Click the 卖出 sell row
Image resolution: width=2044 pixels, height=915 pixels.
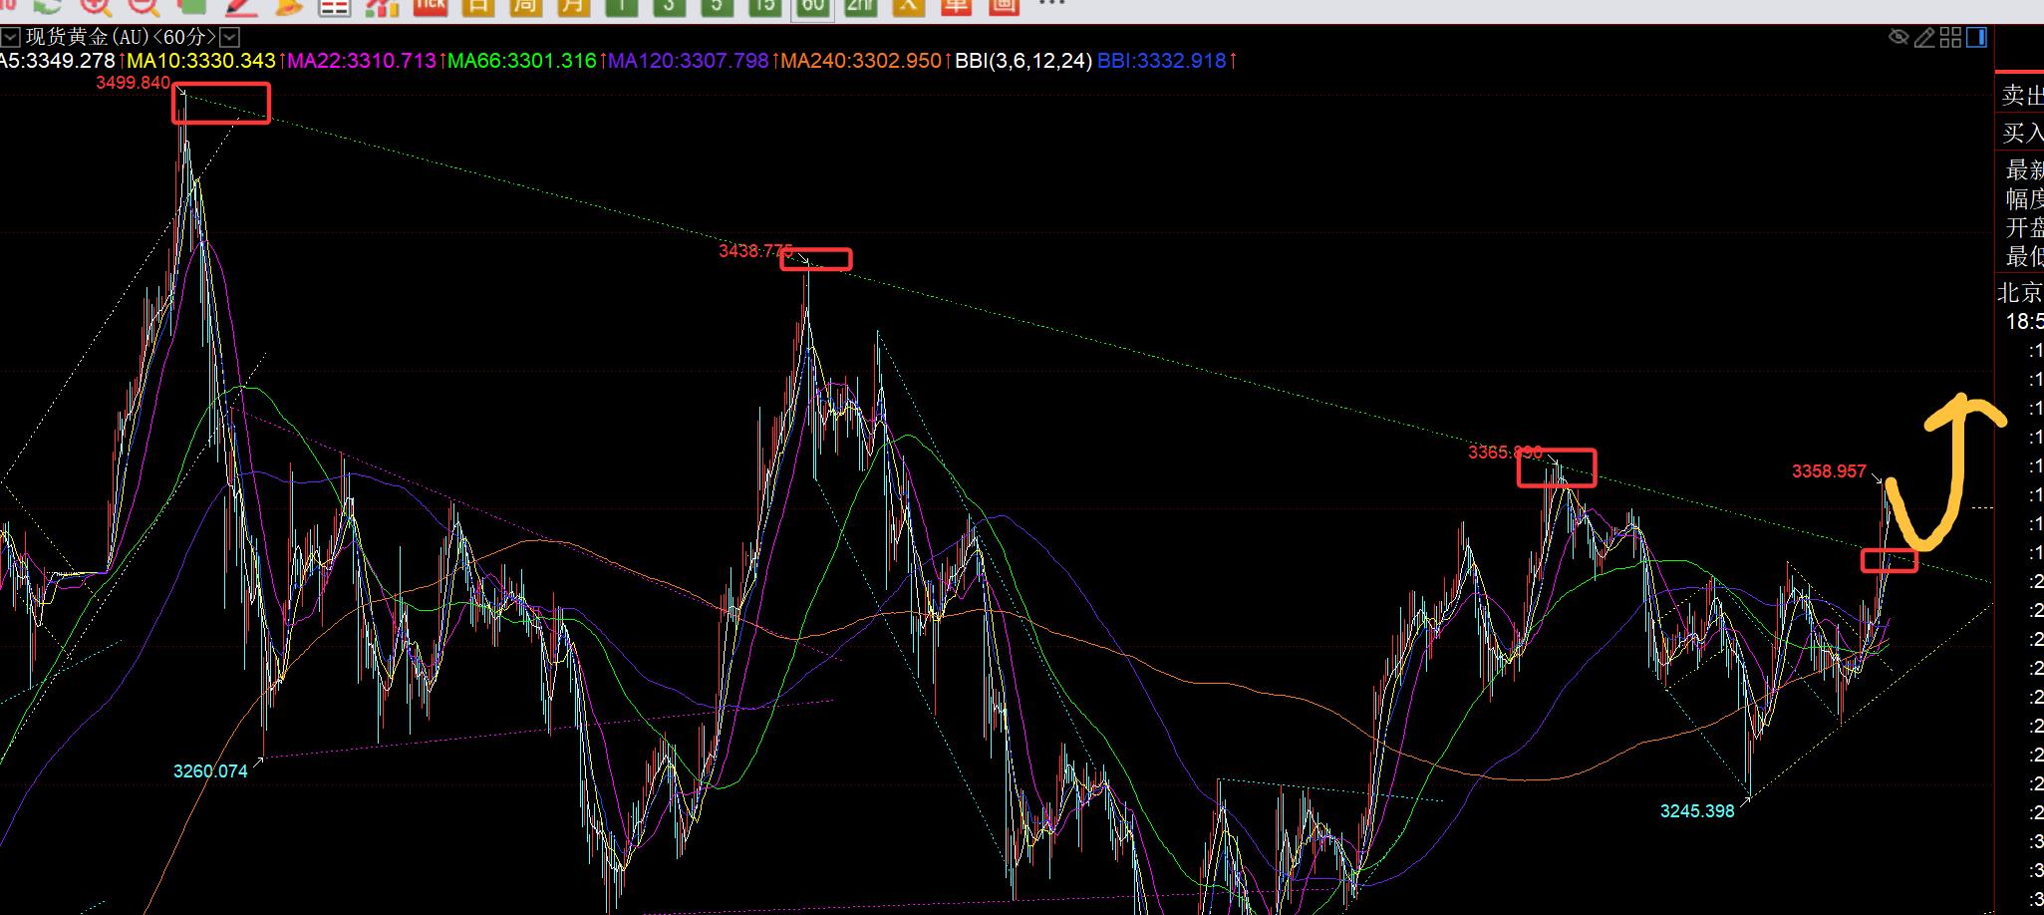(2021, 96)
